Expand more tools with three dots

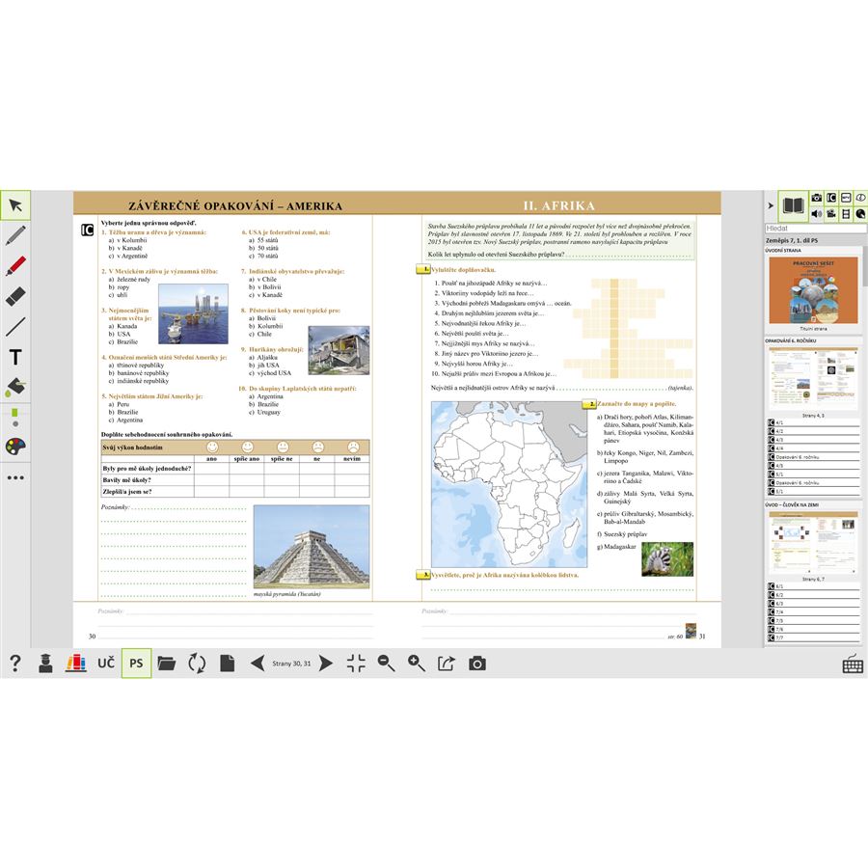[15, 477]
